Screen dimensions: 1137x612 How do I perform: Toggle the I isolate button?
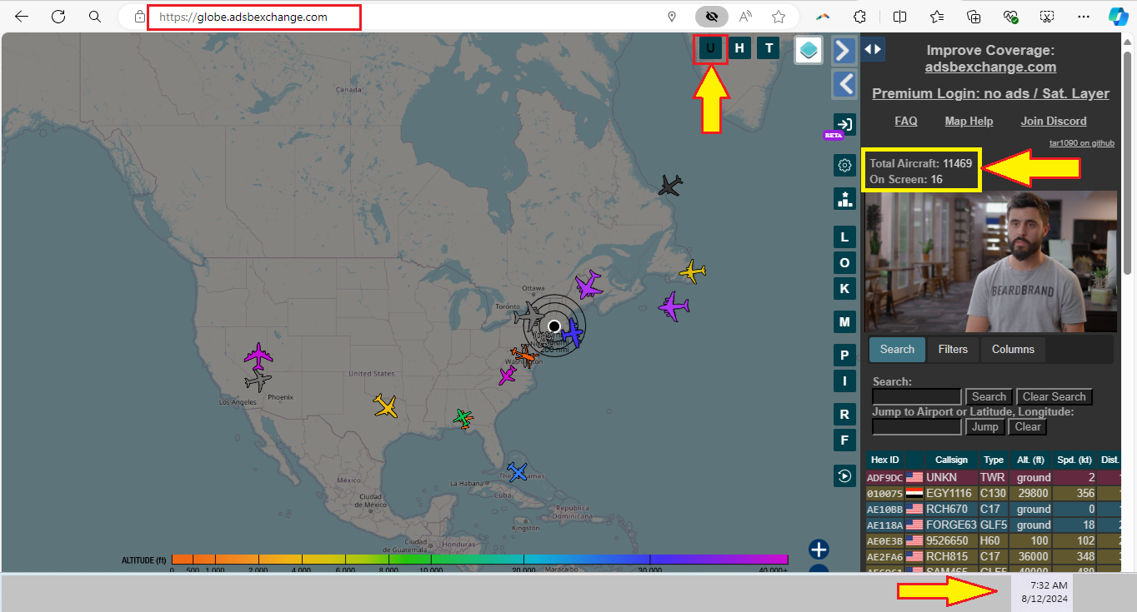(x=844, y=381)
